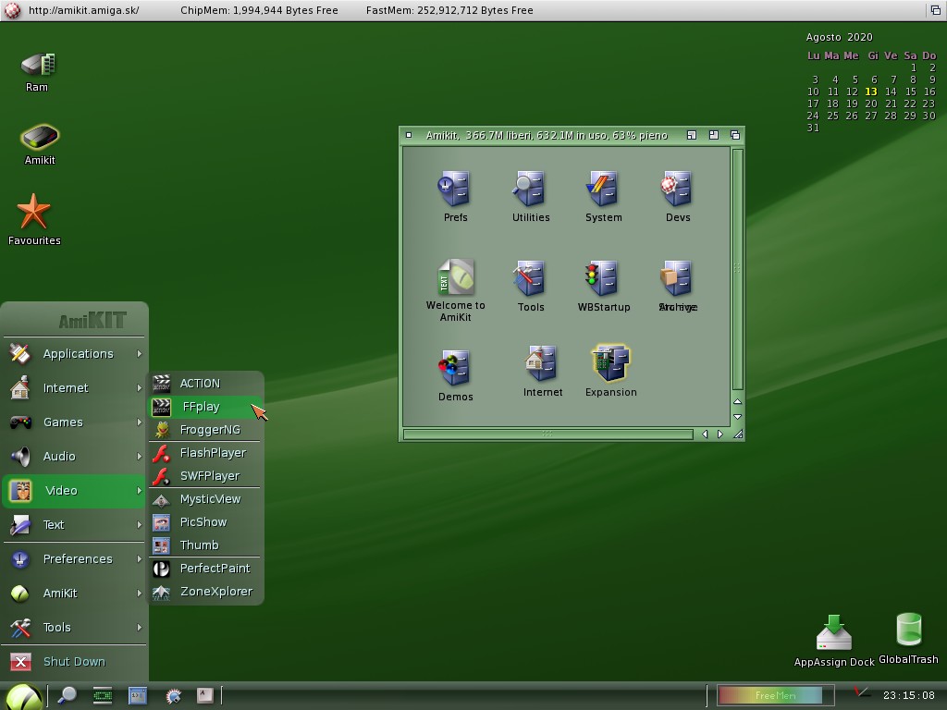Expand the Applications submenu

coord(78,354)
